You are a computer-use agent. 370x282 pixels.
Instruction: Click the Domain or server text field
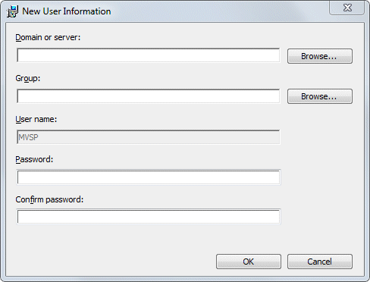(x=149, y=55)
